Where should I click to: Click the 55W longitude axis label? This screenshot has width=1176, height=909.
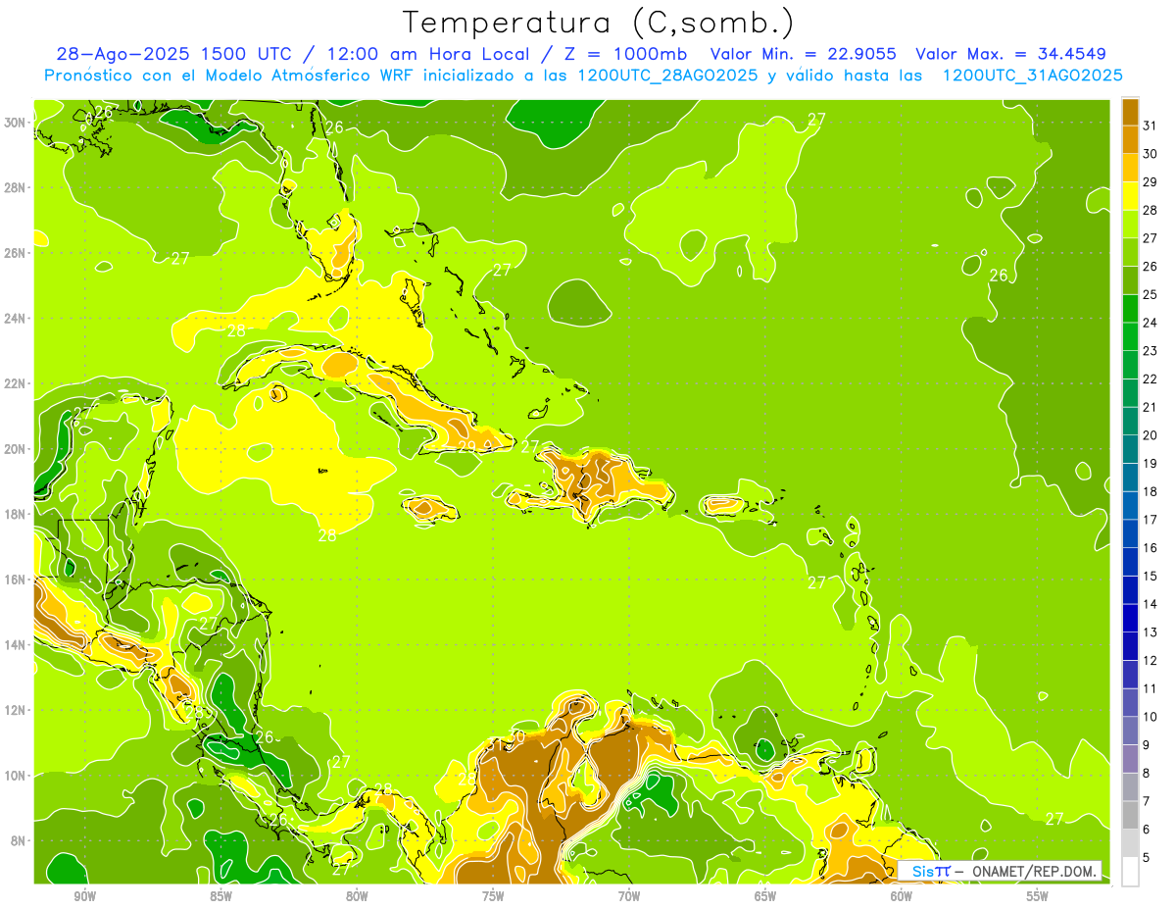click(x=1038, y=896)
